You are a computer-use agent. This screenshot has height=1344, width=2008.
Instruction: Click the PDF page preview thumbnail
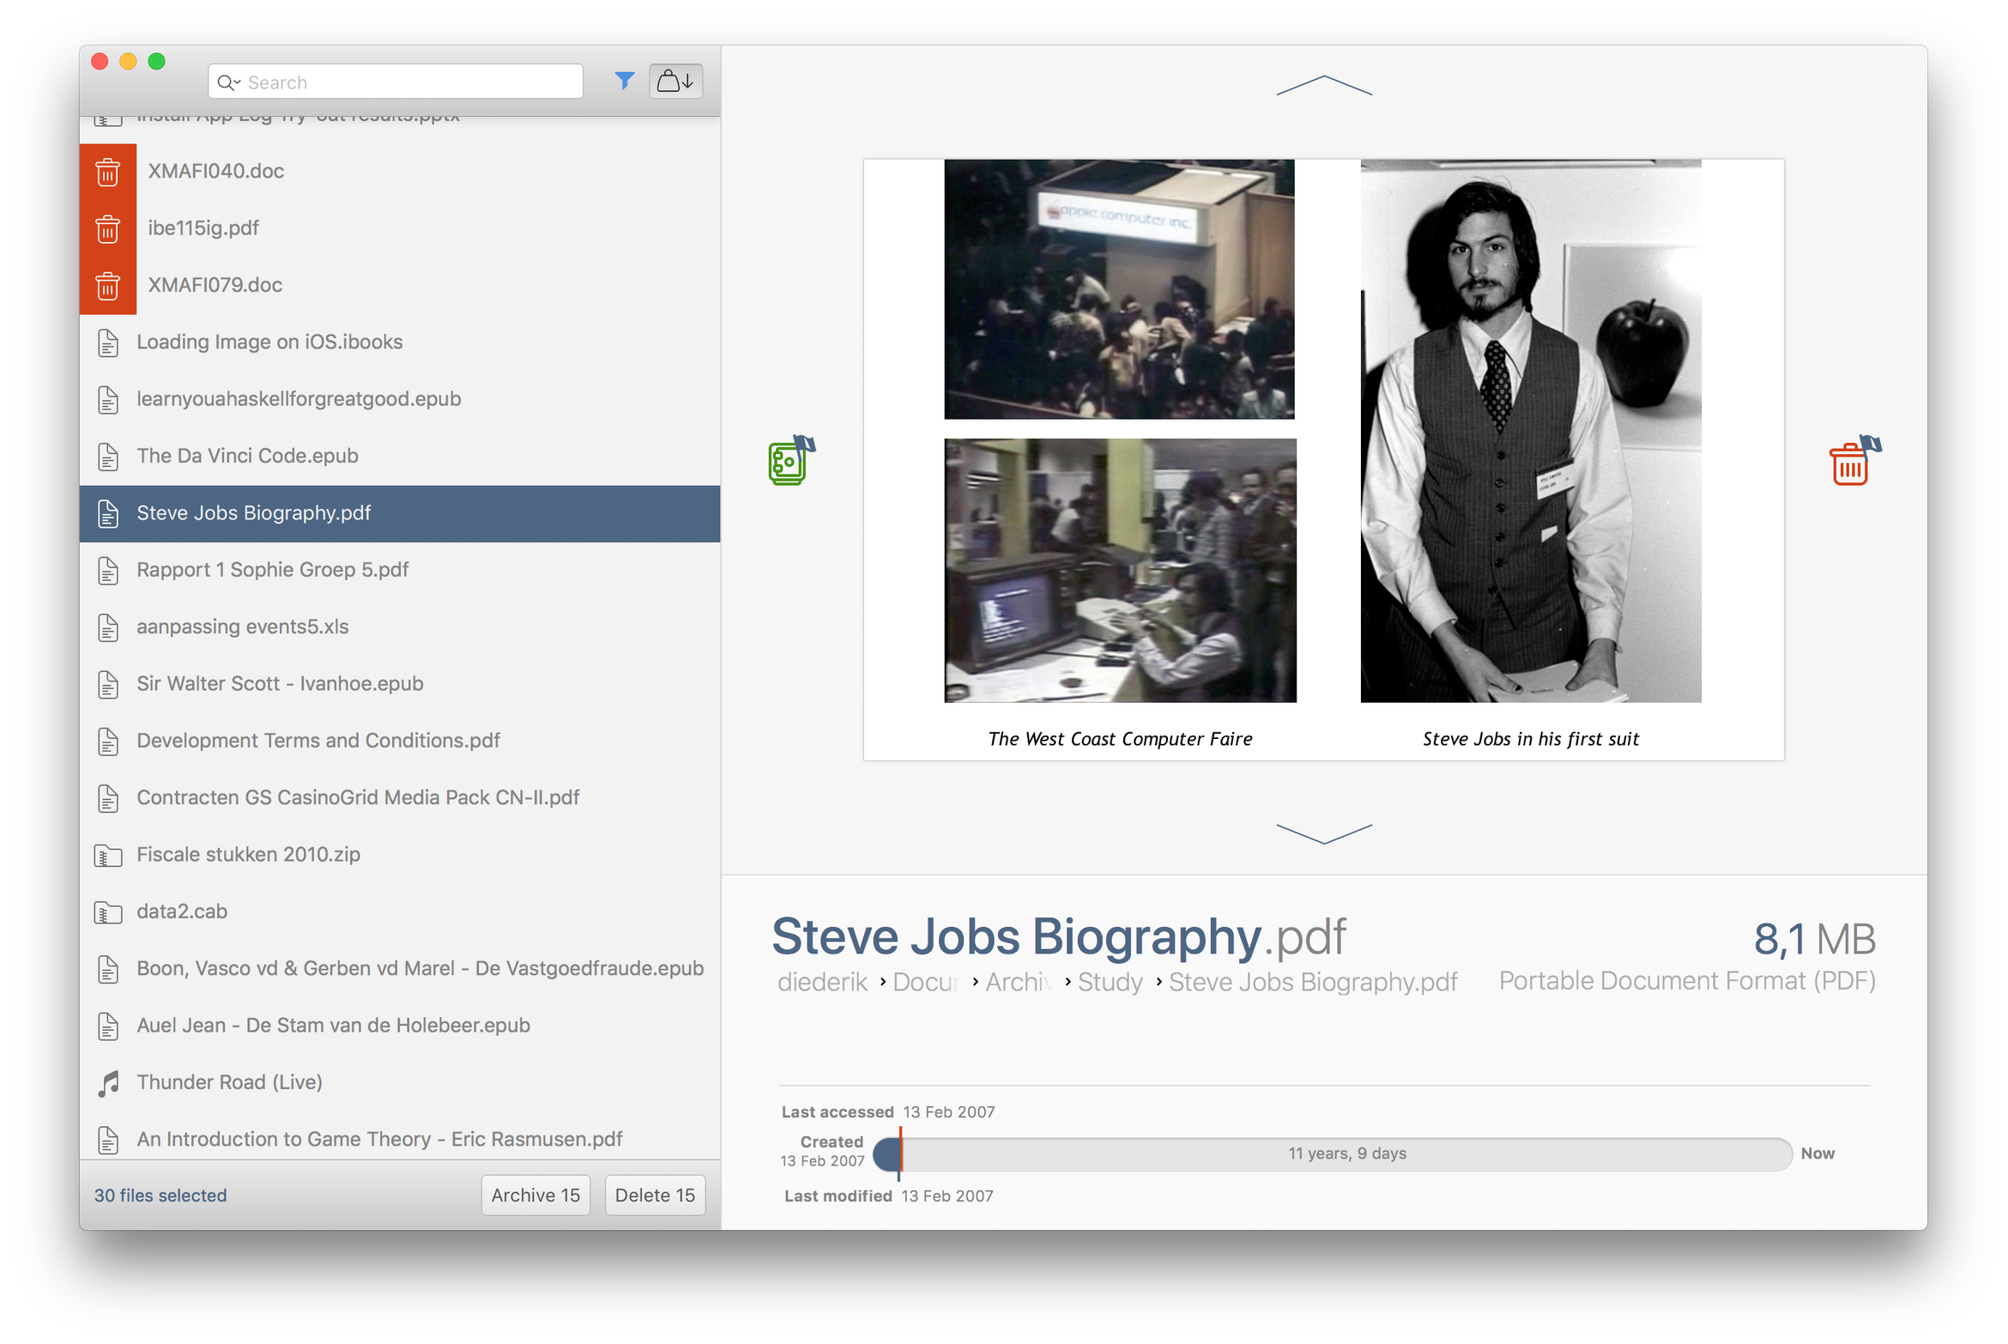(x=1323, y=459)
